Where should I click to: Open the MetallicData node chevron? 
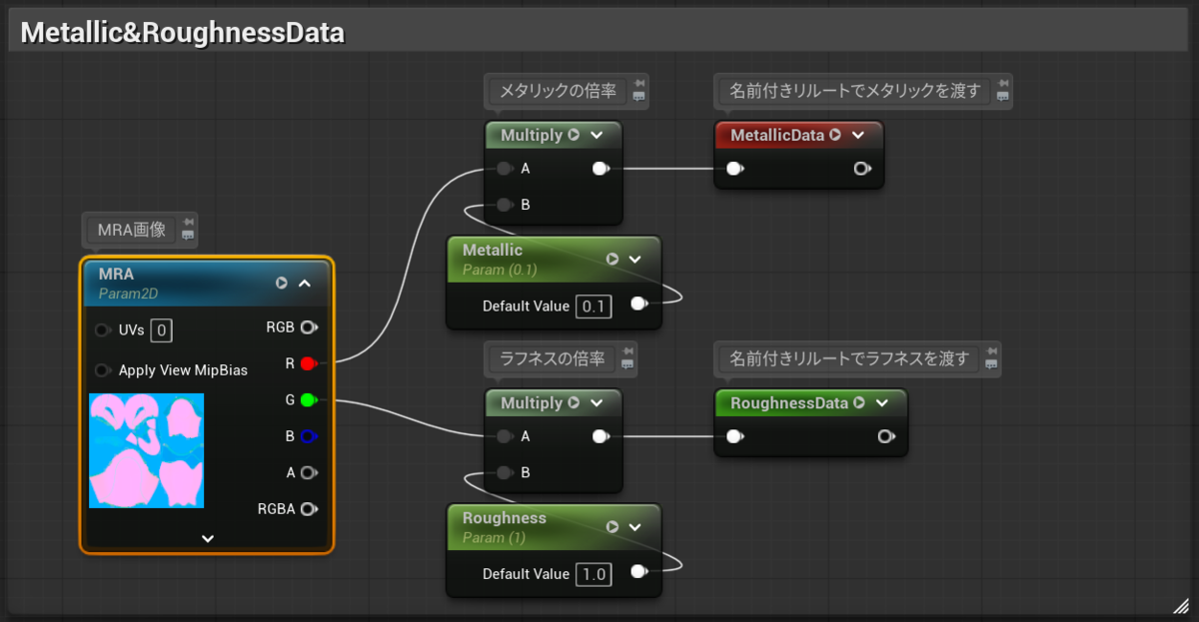click(x=858, y=135)
